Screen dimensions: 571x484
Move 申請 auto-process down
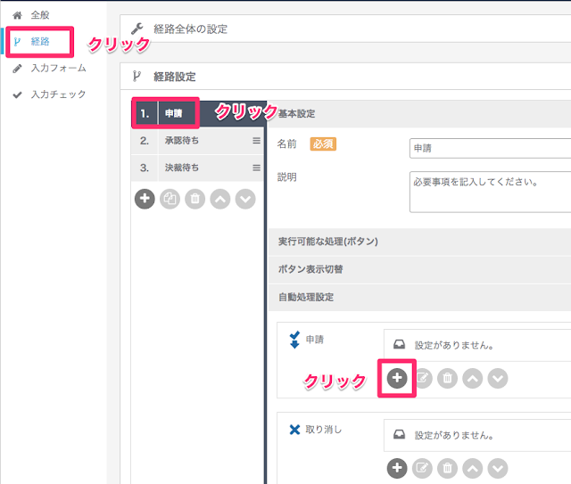click(498, 378)
